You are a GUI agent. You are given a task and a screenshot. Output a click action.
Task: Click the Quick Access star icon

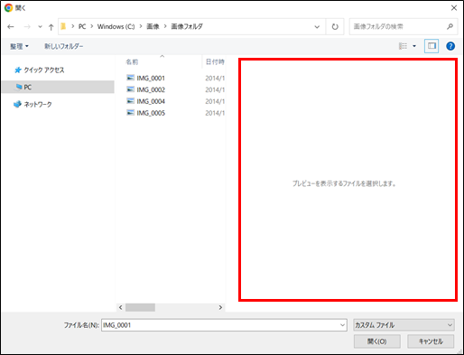[x=18, y=70]
